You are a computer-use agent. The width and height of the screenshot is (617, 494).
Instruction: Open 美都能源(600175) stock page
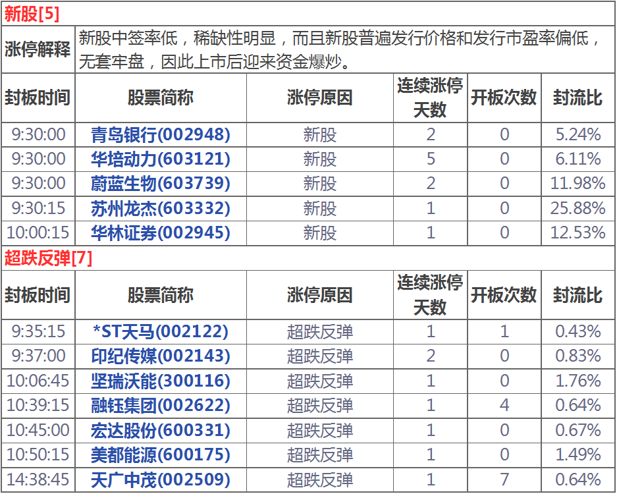coord(161,454)
